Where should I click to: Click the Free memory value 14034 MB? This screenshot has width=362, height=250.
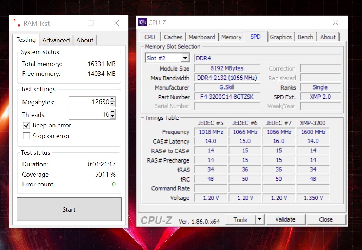click(102, 74)
